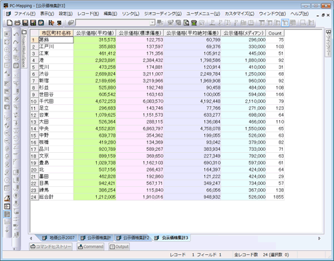Viewport: 334px width, 261px height.
Task: Click the 公示価格(メディアン) column header
Action: click(244, 33)
